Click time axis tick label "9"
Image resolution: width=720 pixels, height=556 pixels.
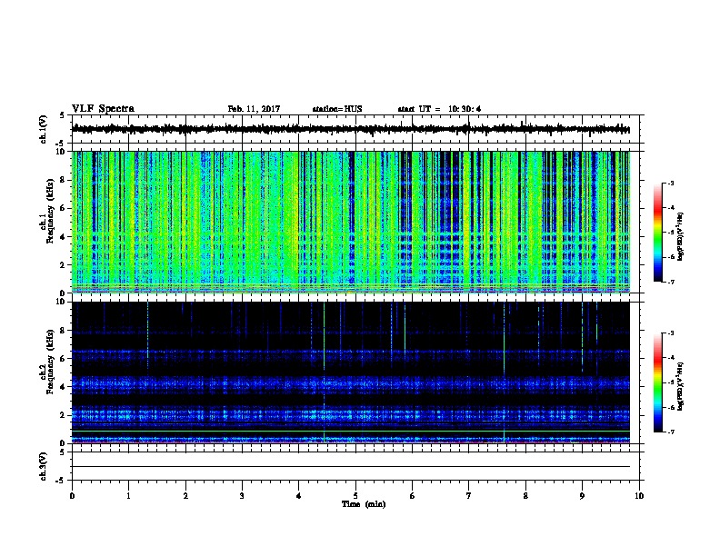pyautogui.click(x=582, y=496)
